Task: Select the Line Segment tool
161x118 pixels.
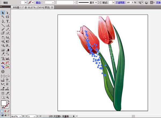Action: coord(3,25)
